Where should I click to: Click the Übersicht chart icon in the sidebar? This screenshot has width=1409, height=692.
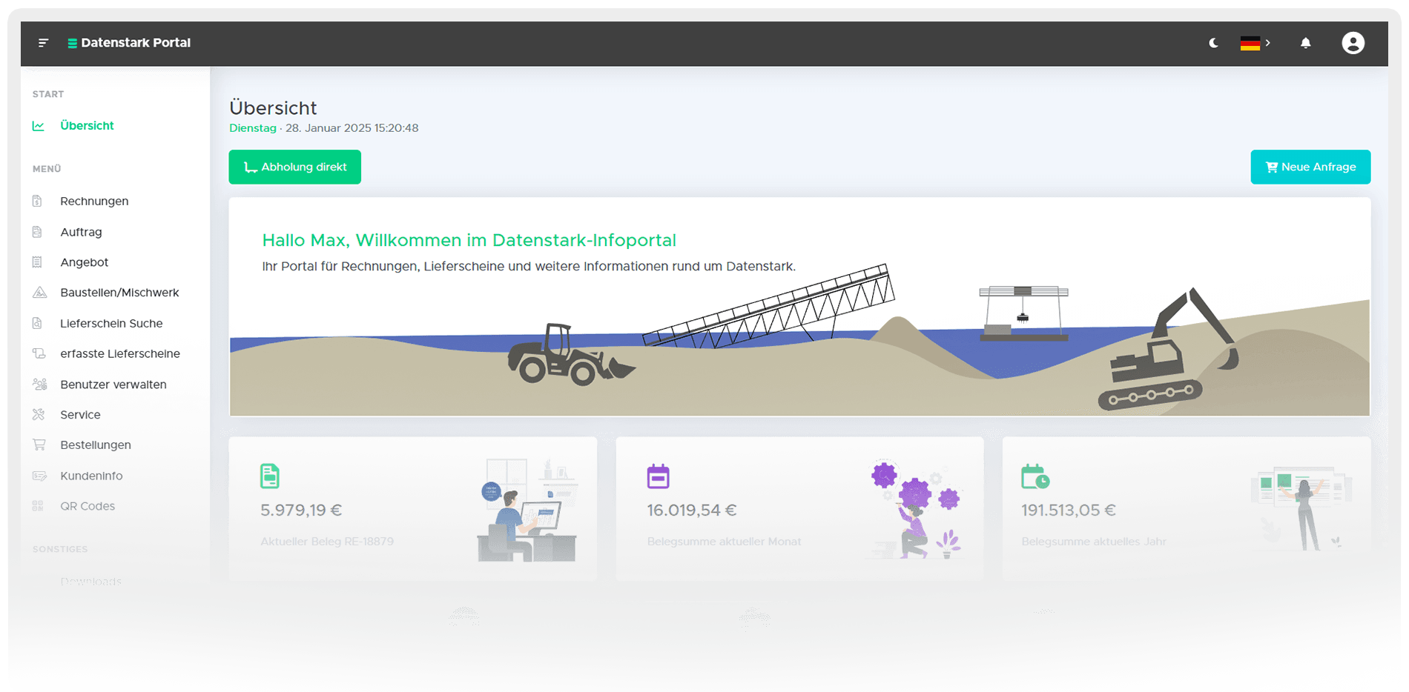pos(39,126)
